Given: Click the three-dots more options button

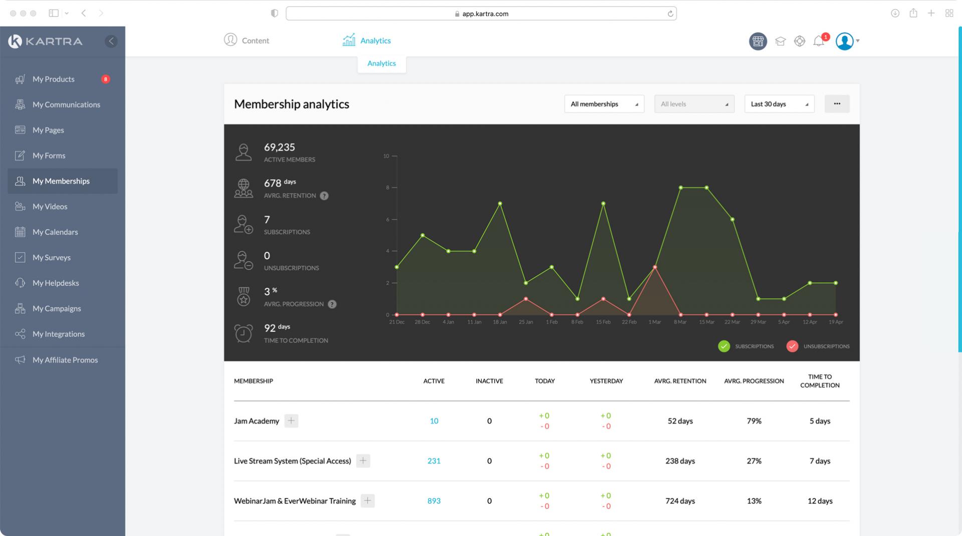Looking at the screenshot, I should pyautogui.click(x=837, y=104).
